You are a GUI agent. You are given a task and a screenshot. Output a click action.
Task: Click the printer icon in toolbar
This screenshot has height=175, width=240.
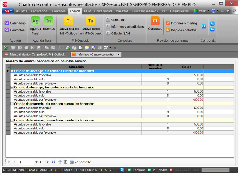tap(68, 48)
